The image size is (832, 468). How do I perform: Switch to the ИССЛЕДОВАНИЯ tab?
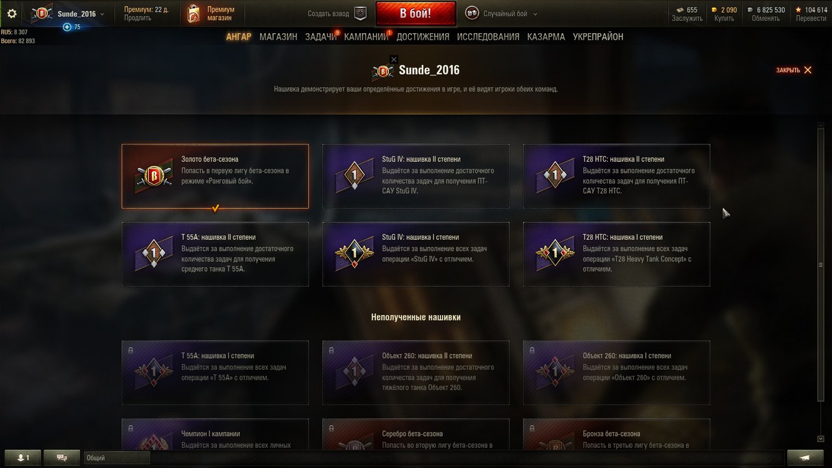coord(488,37)
